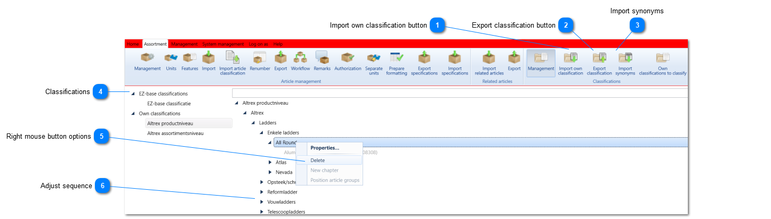Click the search field above the tree
771x219 pixels.
pos(460,94)
